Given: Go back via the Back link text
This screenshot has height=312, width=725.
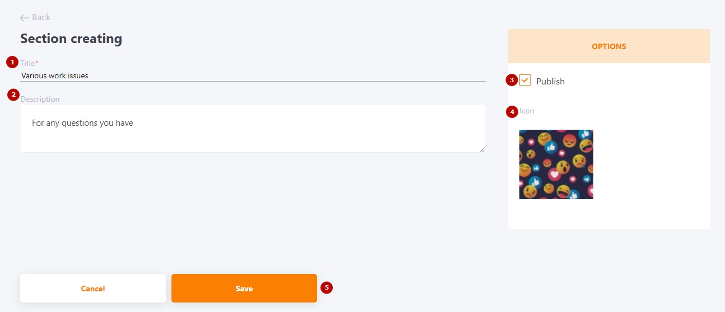Looking at the screenshot, I should tap(41, 17).
